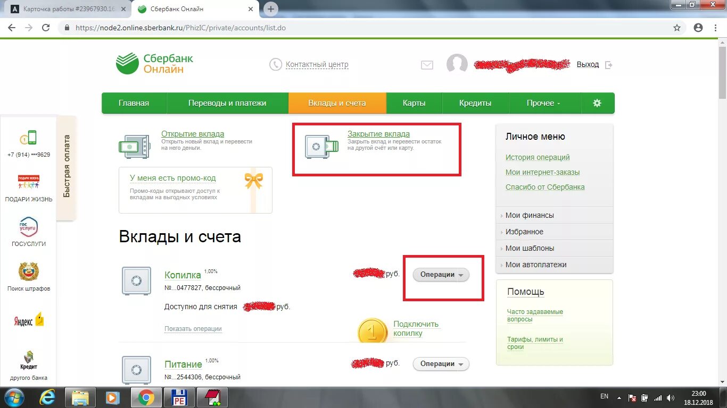Open the Кредит другого банка icon

tap(29, 360)
